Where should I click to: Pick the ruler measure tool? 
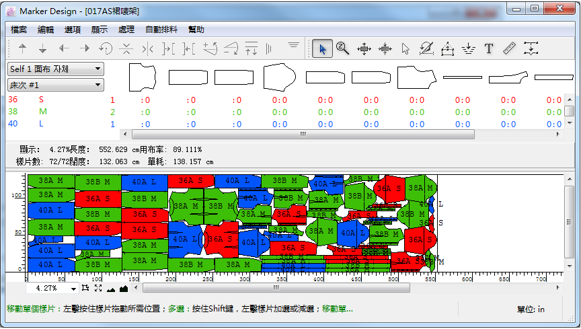click(509, 48)
